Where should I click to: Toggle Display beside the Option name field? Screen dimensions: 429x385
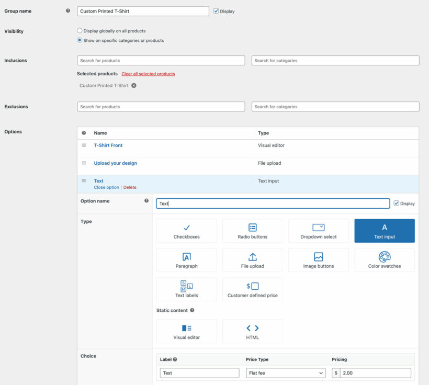tap(396, 203)
